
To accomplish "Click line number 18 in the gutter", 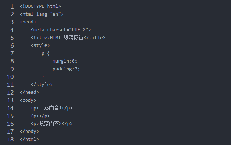I will pos(11,139).
